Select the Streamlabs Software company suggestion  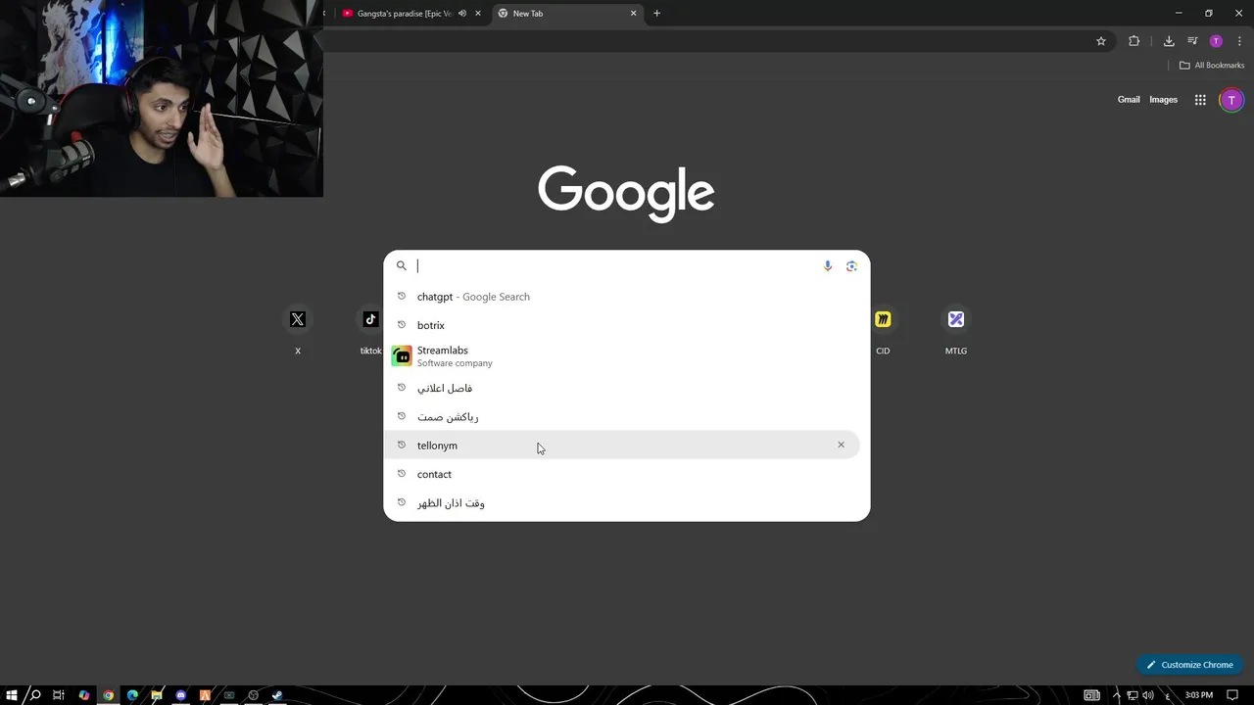click(x=626, y=356)
